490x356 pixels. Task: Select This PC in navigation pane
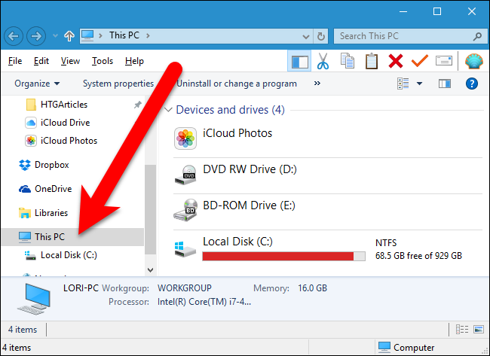72,237
